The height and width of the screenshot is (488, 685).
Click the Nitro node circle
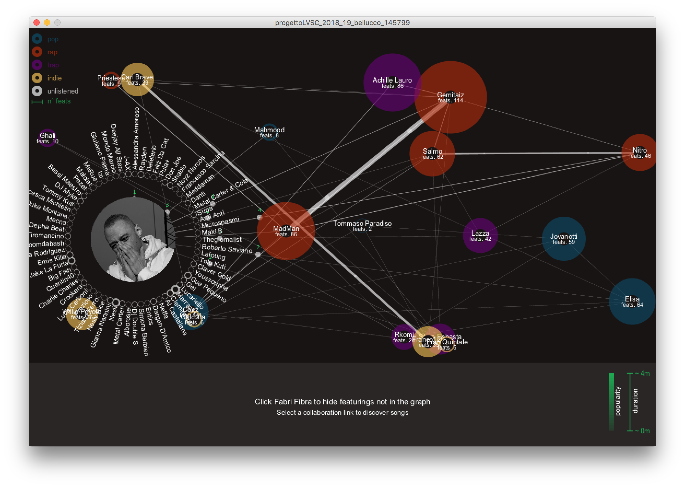click(639, 153)
